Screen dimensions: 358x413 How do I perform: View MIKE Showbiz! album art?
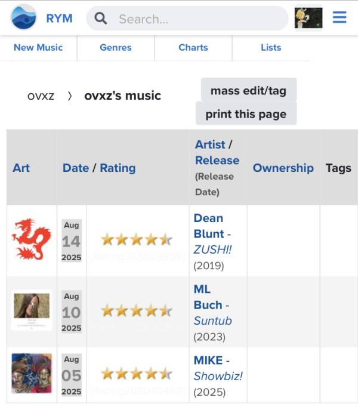coord(32,373)
